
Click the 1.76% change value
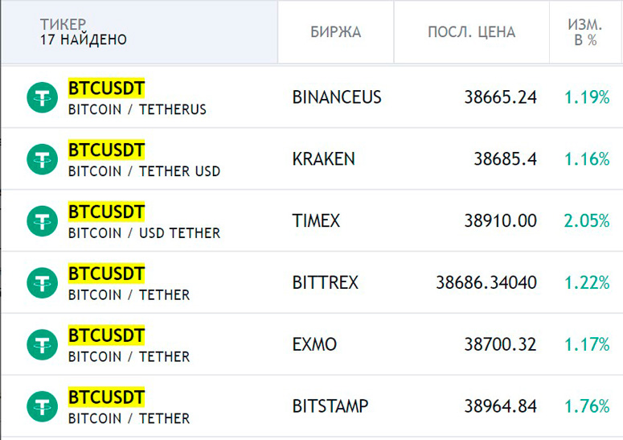point(587,406)
